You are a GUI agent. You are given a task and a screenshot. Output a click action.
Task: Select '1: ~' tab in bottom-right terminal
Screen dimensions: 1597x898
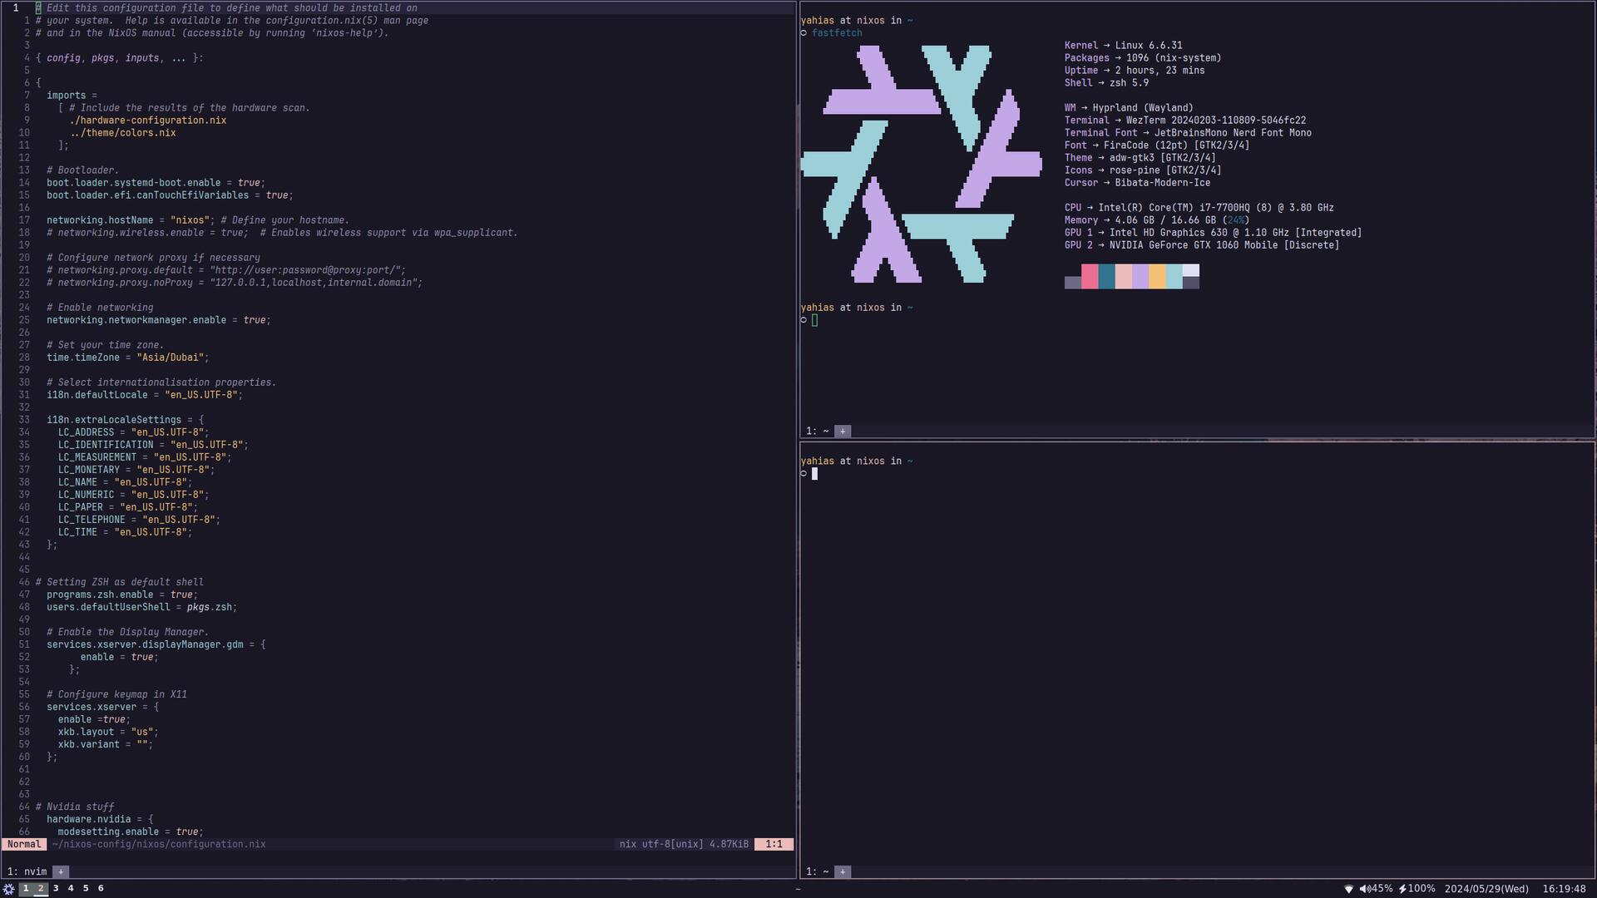point(817,871)
